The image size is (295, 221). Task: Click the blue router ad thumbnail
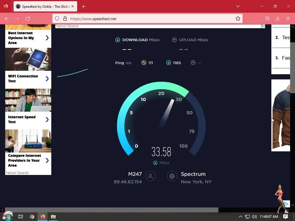[28, 141]
